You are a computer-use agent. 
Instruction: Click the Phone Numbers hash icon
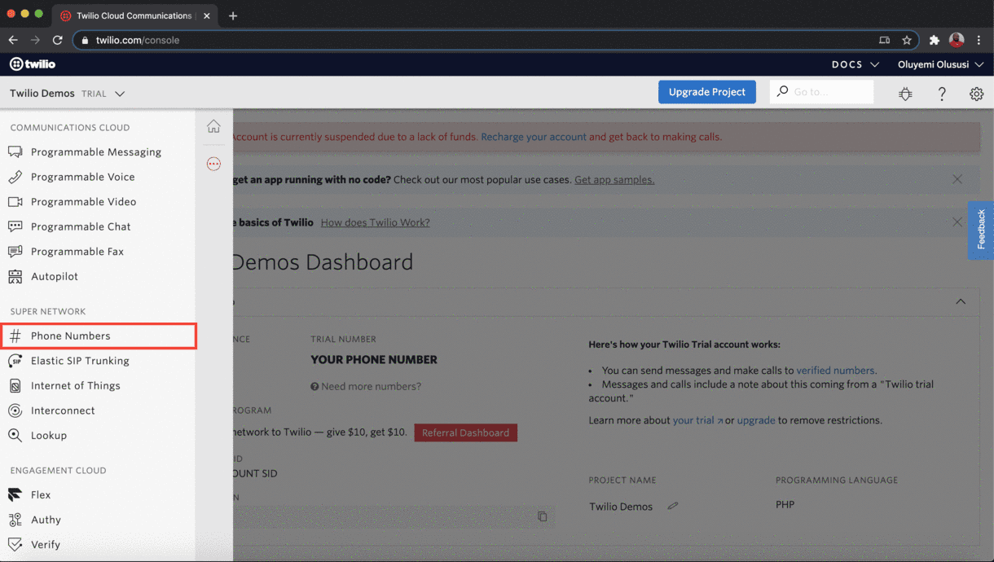tap(15, 336)
